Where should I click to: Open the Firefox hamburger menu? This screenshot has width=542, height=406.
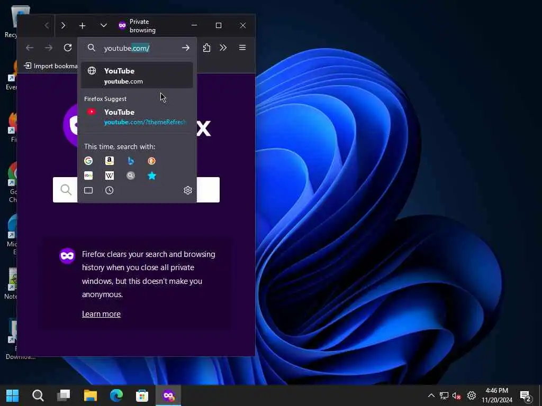point(242,48)
